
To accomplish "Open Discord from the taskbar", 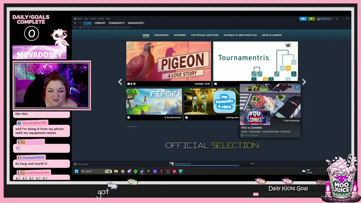I will pyautogui.click(x=129, y=171).
